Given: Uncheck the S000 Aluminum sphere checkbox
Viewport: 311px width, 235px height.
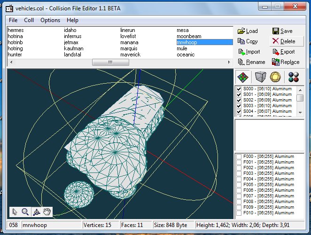Looking at the screenshot, I should click(239, 89).
